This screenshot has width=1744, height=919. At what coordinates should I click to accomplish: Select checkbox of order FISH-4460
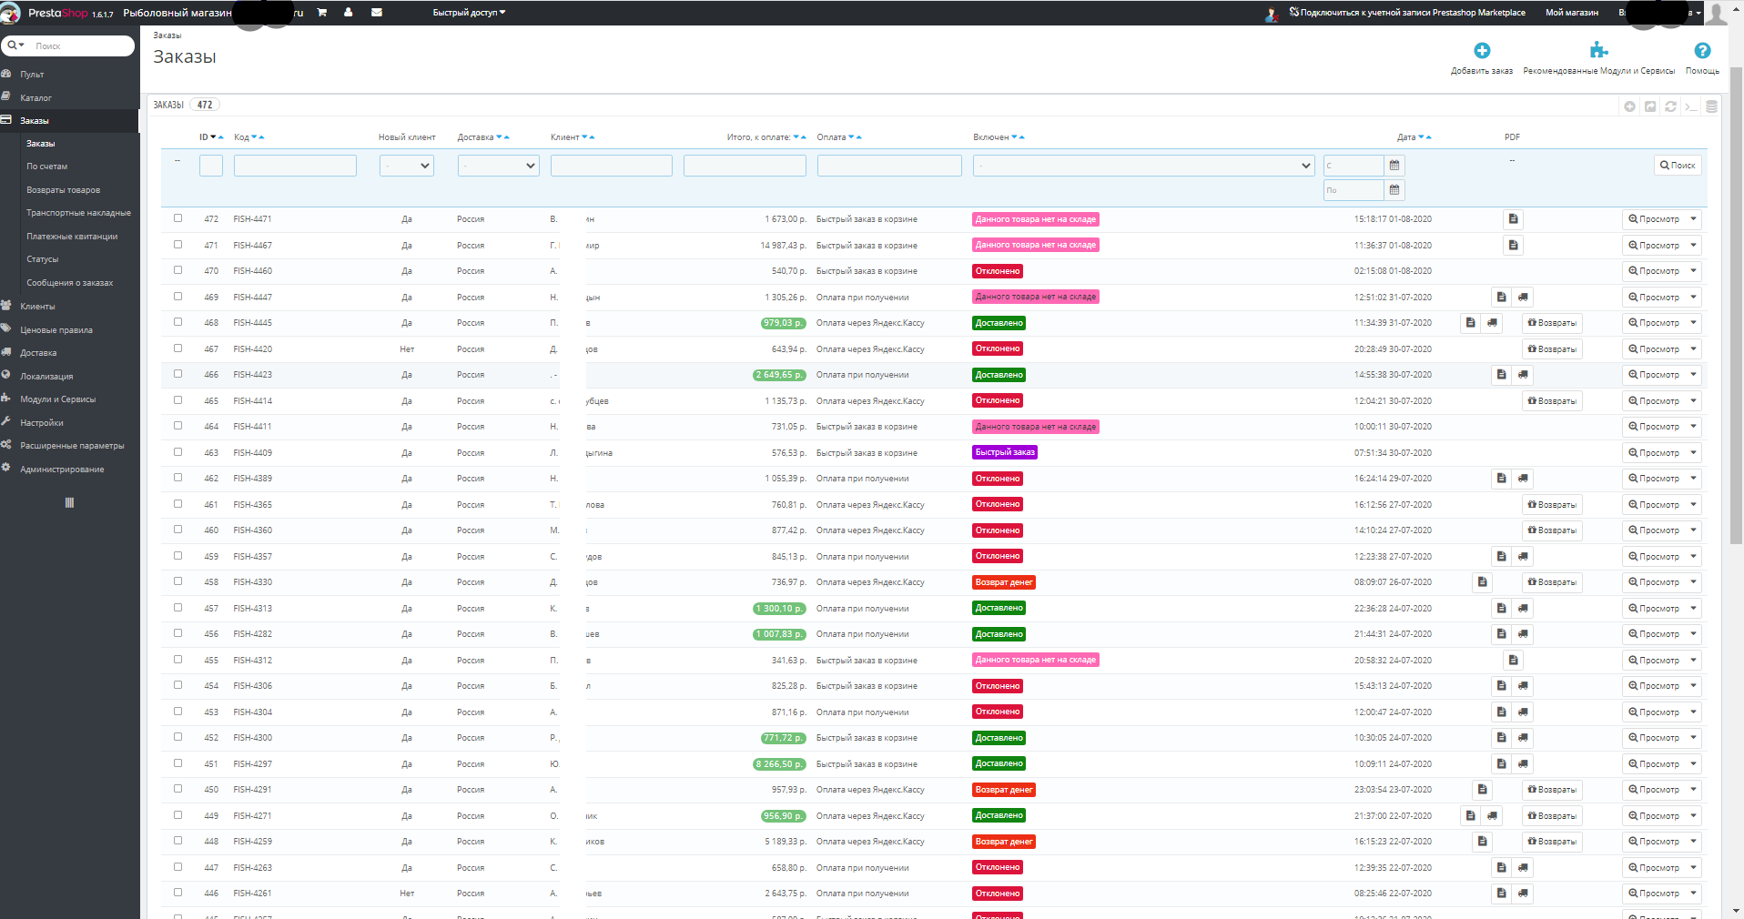(177, 270)
